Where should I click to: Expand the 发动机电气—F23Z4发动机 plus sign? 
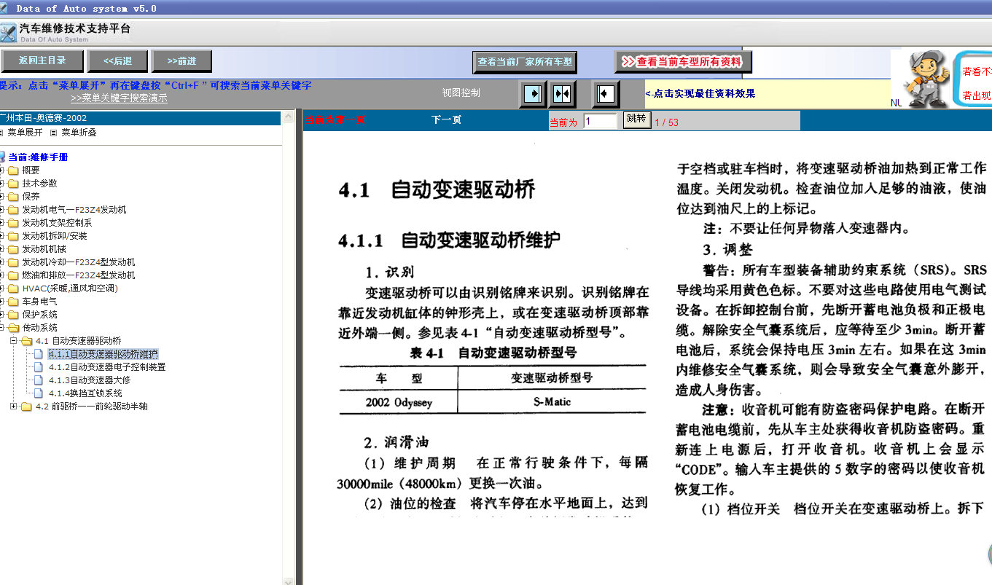click(x=2, y=209)
